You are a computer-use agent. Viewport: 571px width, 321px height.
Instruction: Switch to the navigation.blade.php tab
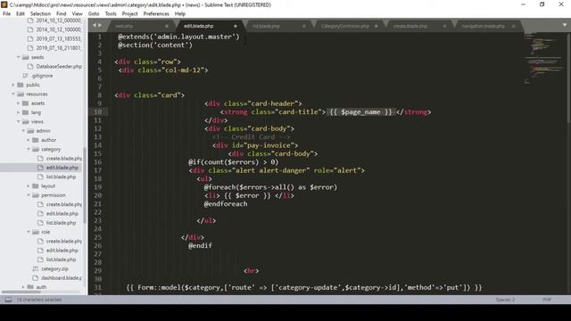coord(484,26)
